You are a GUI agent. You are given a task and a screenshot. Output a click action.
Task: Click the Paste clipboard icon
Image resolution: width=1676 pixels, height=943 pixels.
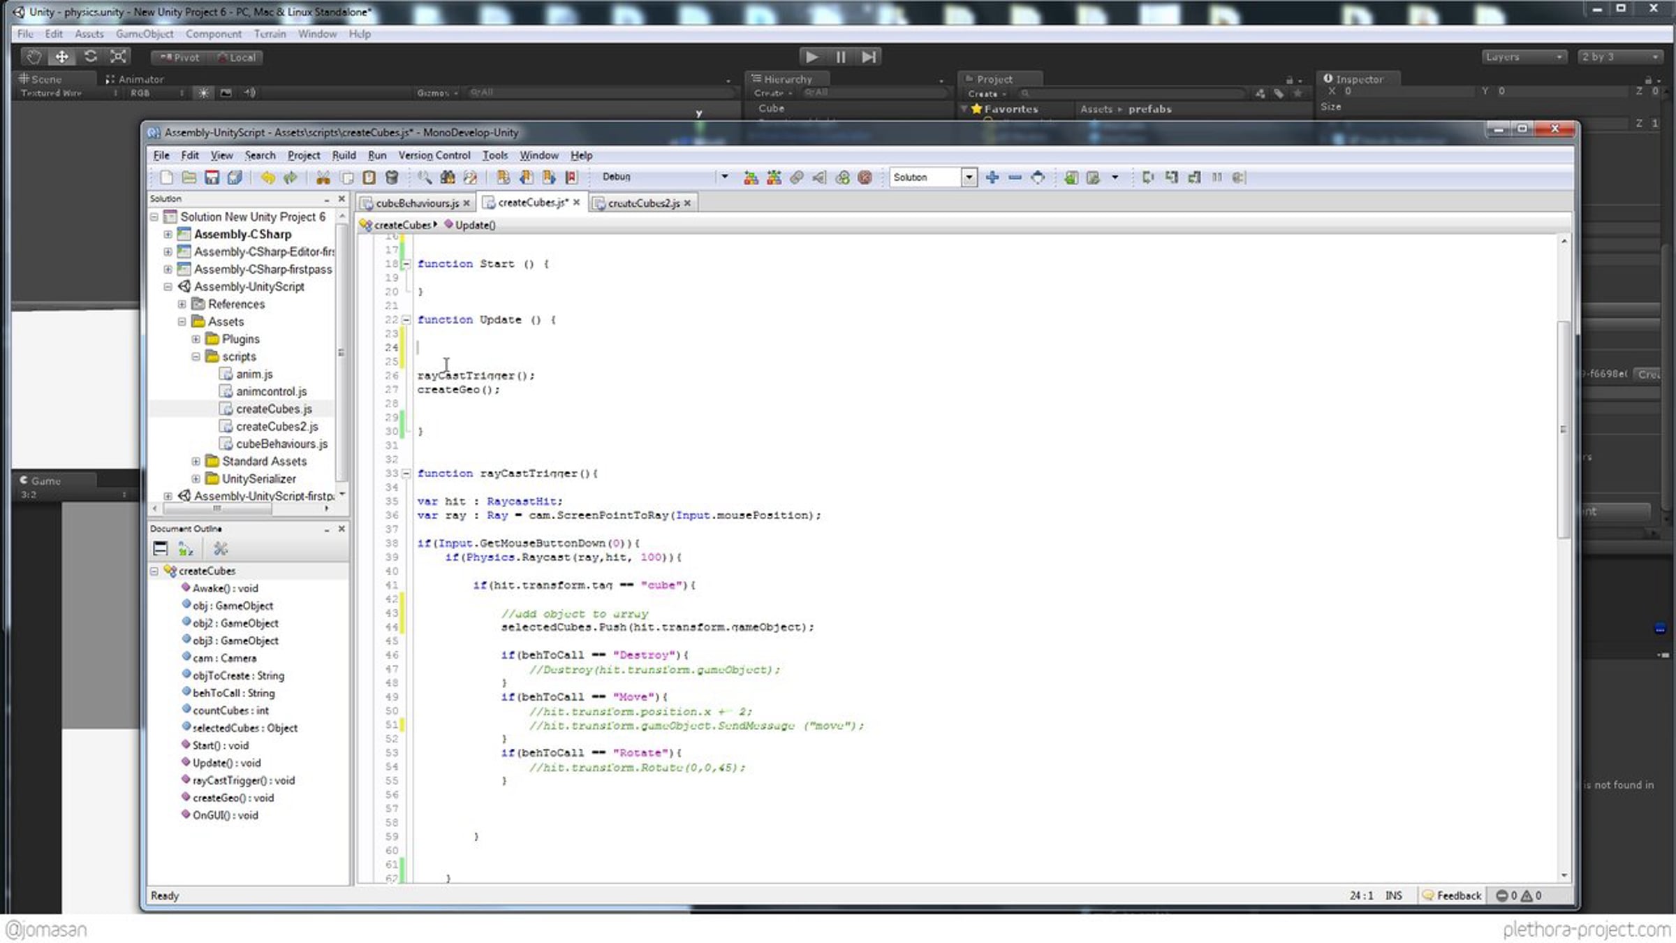(369, 177)
